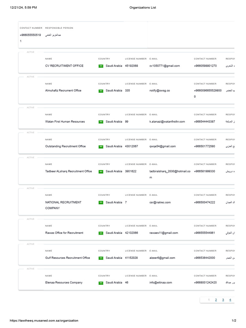Viewport: 246px width, 328px height.
Task: Go to page 3 of organizations
Action: pos(223,300)
